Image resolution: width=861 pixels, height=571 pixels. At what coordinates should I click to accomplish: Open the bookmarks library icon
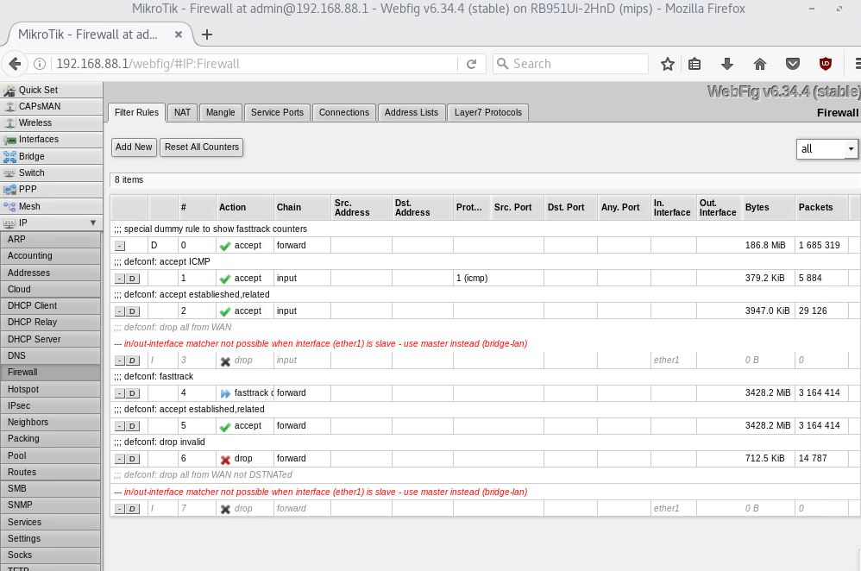[694, 64]
